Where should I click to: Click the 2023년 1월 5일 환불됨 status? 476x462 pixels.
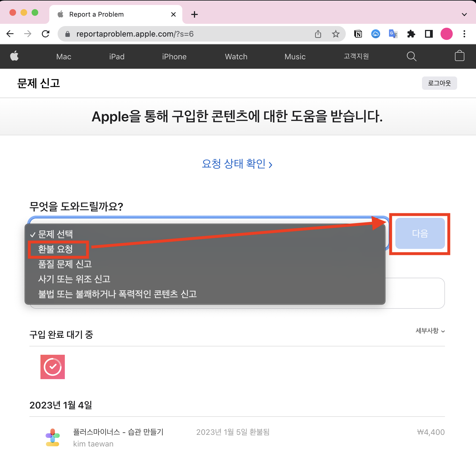point(233,432)
